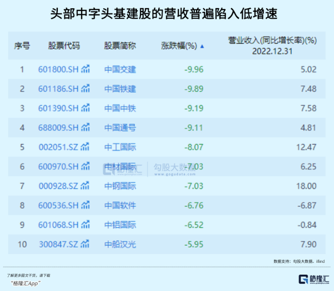334x291 pixels.
Task: Click the 数据支持：勾股大数据、ifind credit
Action: (x=299, y=261)
